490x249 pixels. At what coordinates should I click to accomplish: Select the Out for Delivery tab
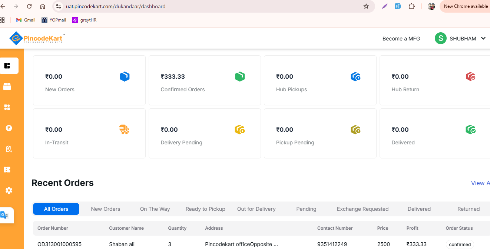[256, 209]
